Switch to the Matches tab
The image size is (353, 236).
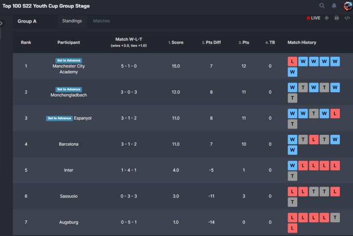[101, 21]
